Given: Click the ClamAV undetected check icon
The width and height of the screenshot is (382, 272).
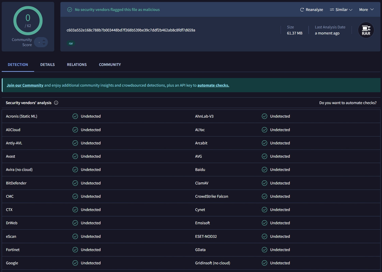Looking at the screenshot, I should 264,183.
